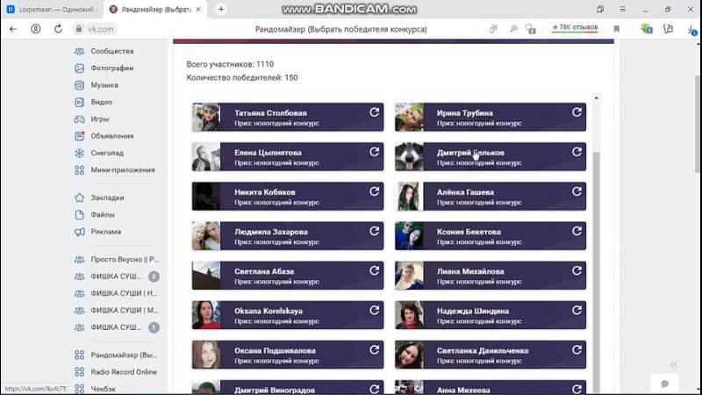The image size is (702, 395).
Task: Click the vk.com address bar field
Action: [100, 29]
